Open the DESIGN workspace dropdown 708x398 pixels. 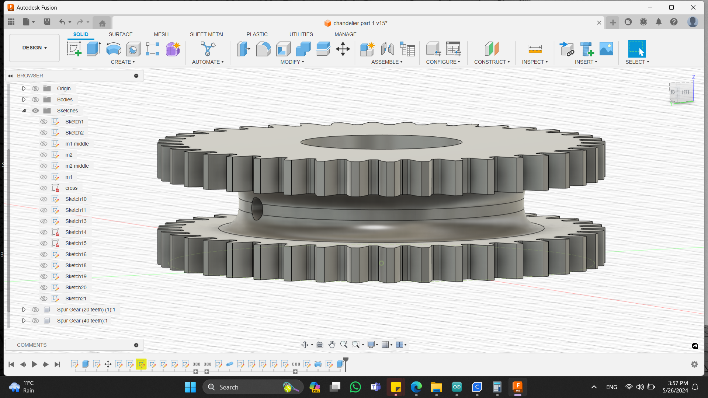tap(34, 48)
